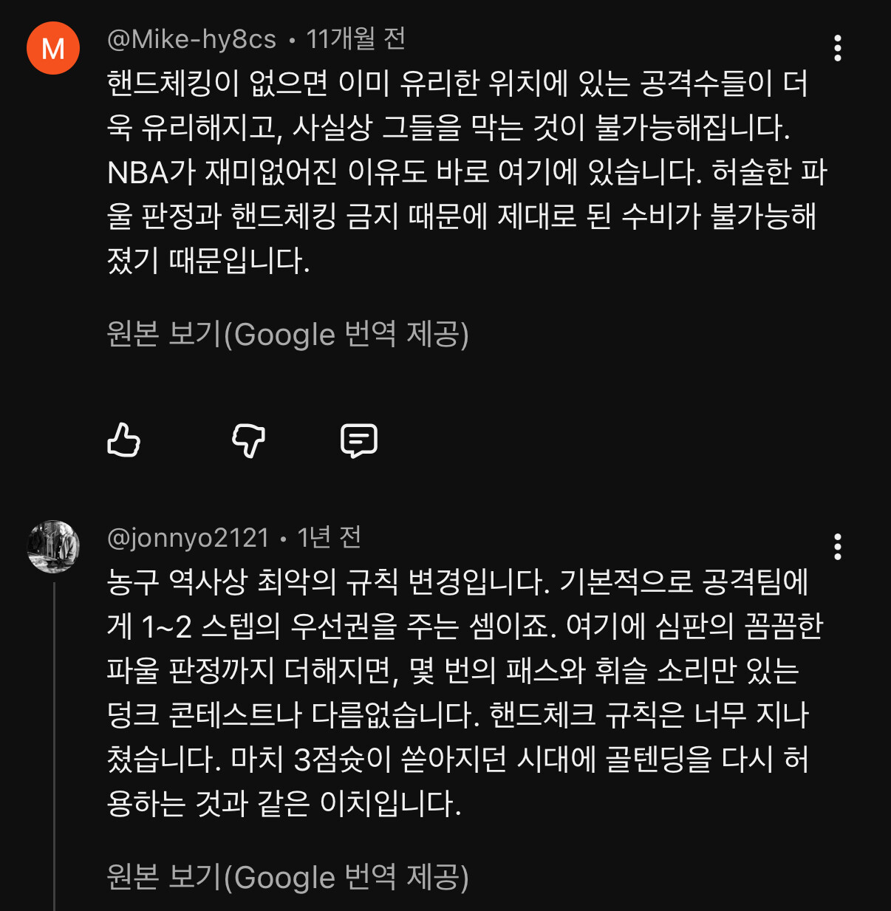Click the comment beginning 농구 역사상 최악의
The image size is (891, 911).
(465, 693)
